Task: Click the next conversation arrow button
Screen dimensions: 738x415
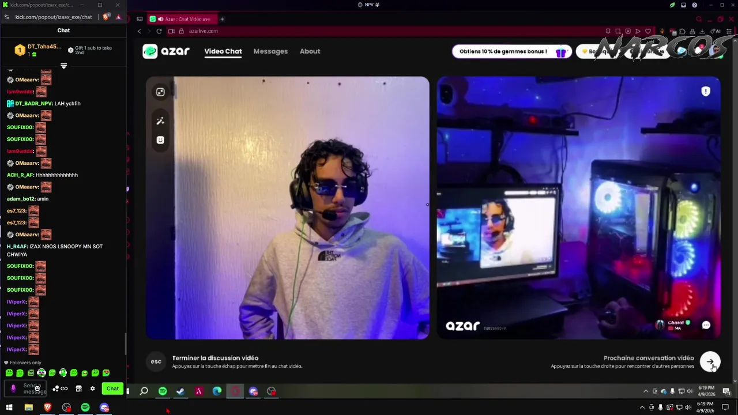Action: (x=710, y=362)
